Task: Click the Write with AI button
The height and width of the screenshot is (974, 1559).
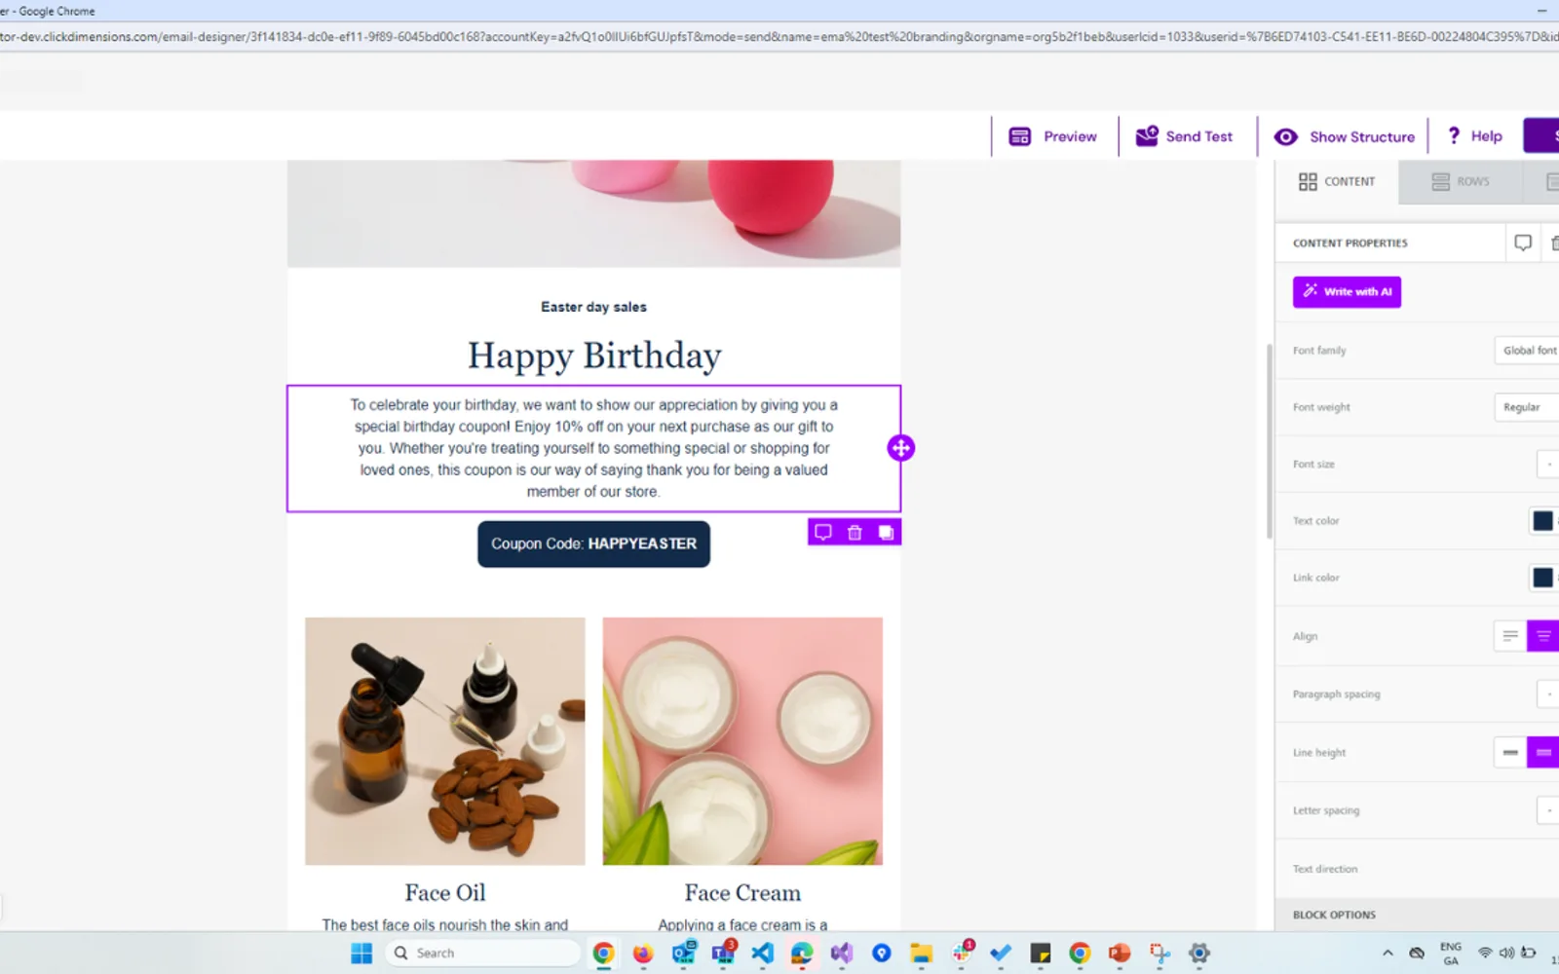Action: pyautogui.click(x=1347, y=291)
